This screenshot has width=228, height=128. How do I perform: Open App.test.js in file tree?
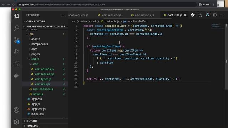click(x=45, y=109)
